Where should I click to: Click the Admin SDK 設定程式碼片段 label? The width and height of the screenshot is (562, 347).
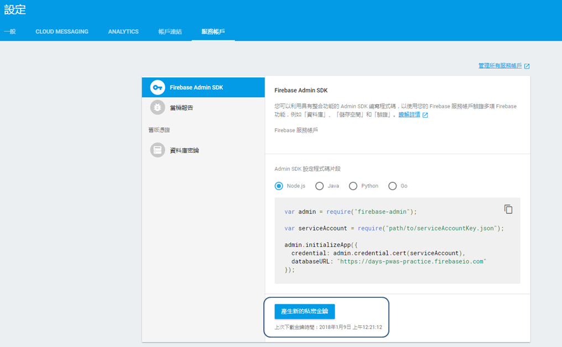[308, 169]
